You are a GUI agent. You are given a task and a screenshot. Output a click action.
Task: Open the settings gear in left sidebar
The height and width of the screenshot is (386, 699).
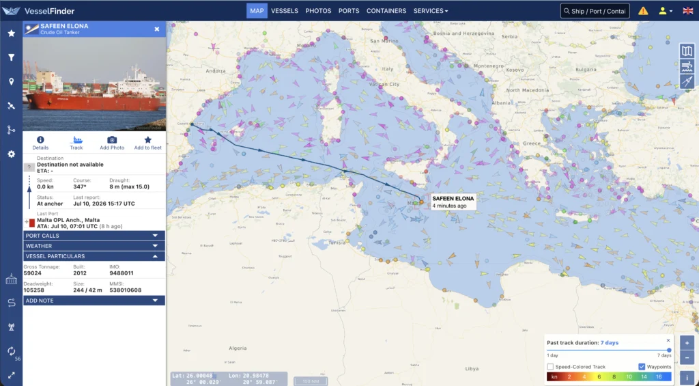click(11, 154)
